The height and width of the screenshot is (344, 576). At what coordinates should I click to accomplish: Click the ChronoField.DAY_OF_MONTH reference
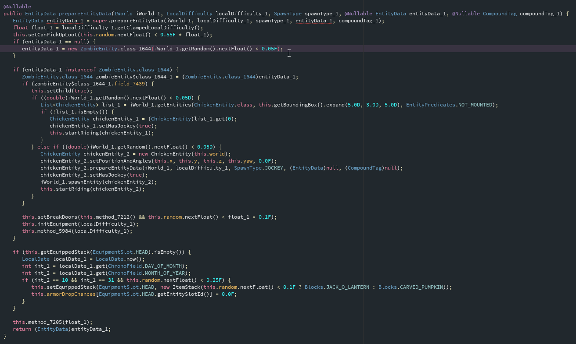pos(146,266)
